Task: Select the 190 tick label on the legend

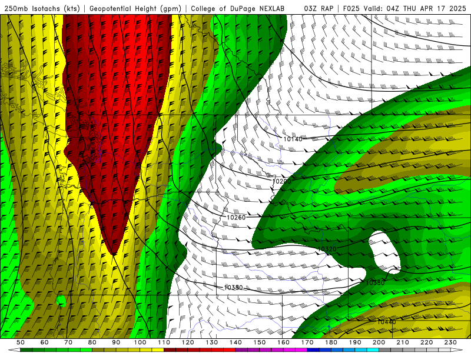Action: (x=355, y=342)
